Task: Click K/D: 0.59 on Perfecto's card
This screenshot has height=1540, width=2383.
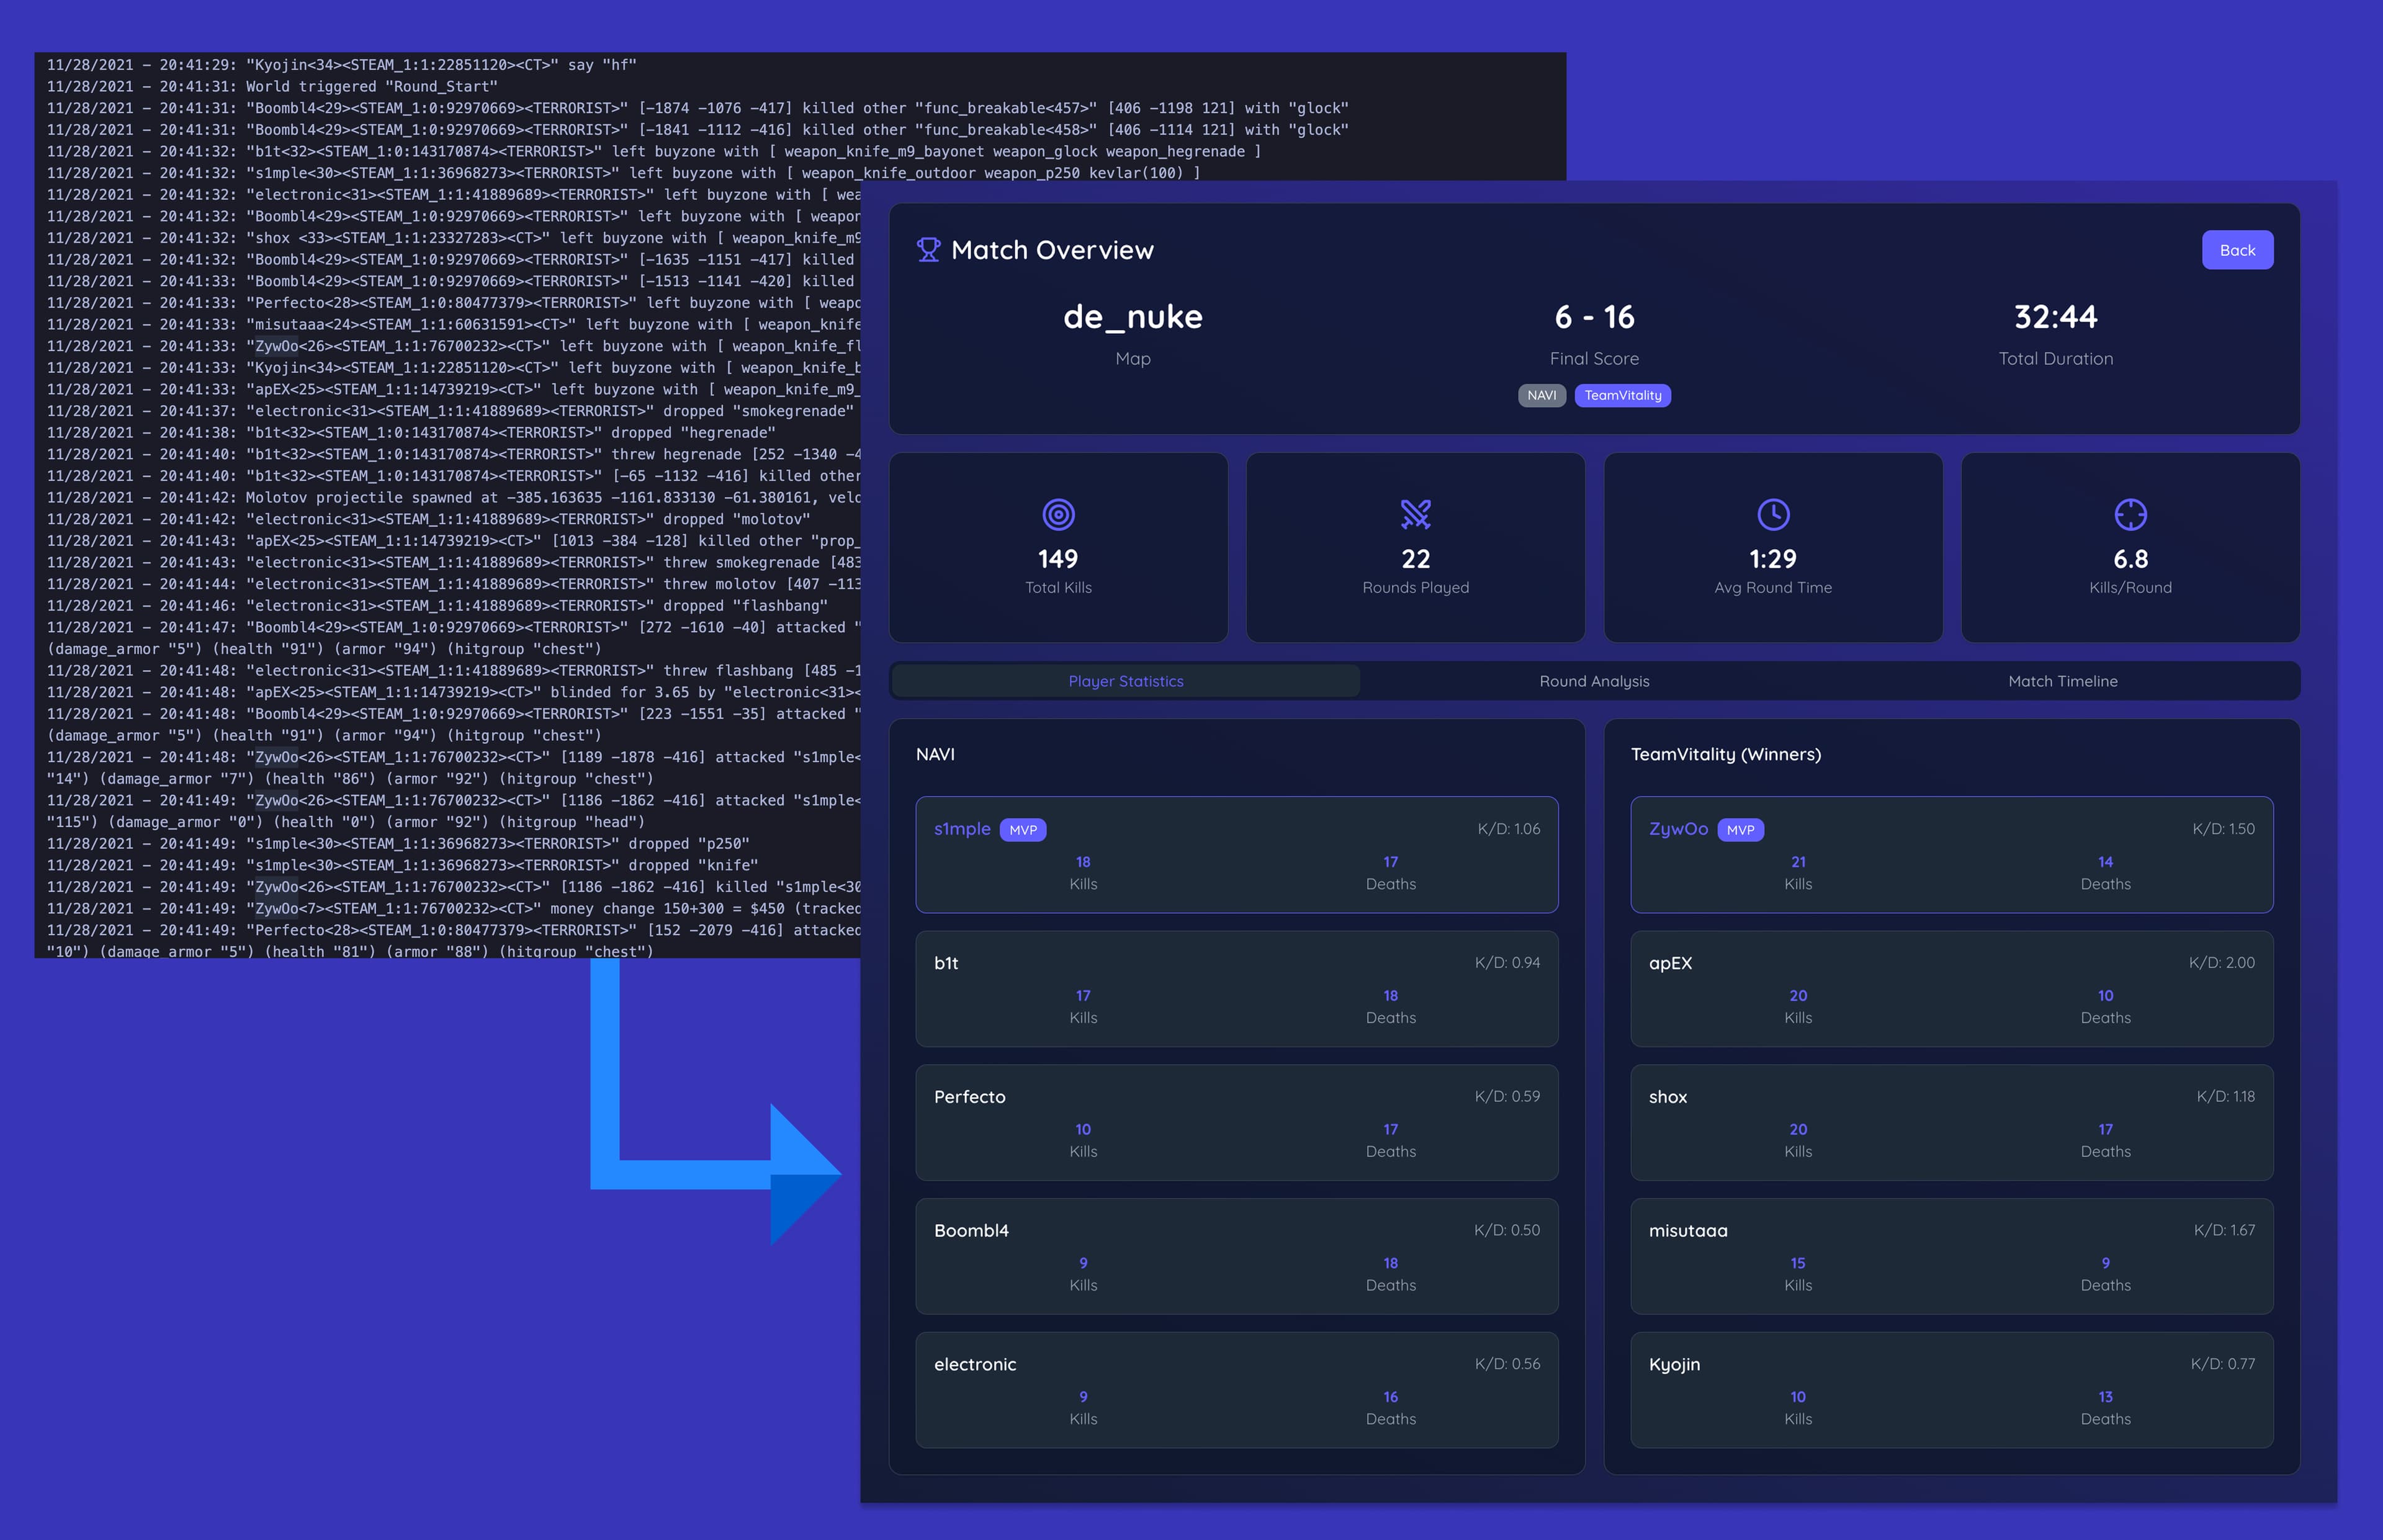Action: coord(1507,1096)
